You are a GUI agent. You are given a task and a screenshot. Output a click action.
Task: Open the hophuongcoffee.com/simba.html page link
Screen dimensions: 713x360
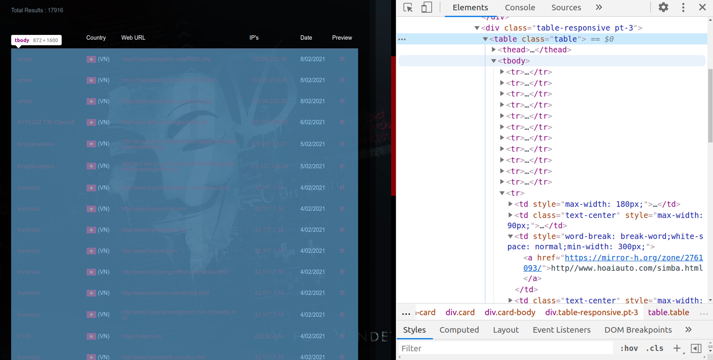(174, 272)
